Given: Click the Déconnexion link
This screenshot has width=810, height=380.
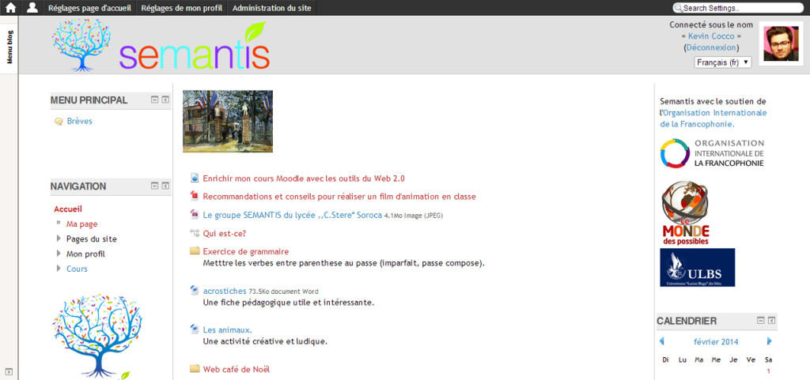Looking at the screenshot, I should pos(711,47).
